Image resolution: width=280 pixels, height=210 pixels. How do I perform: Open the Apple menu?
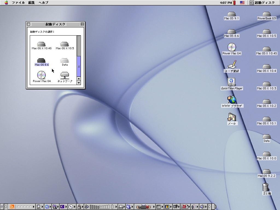6,2
